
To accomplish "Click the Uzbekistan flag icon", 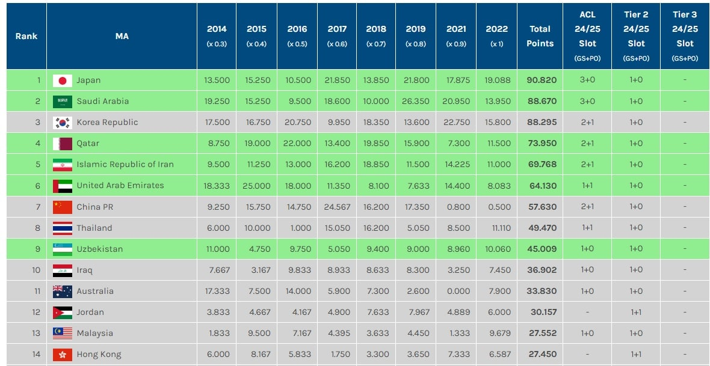I will (x=63, y=249).
